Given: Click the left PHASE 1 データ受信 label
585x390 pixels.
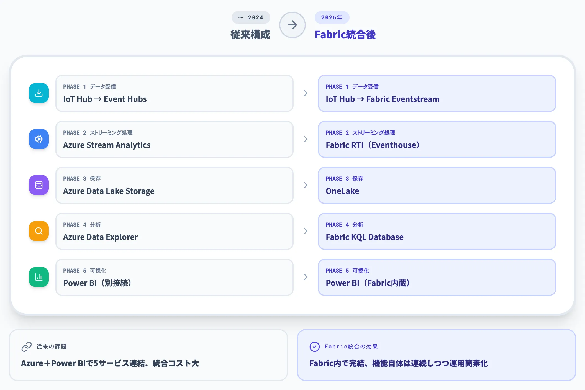Looking at the screenshot, I should (89, 87).
